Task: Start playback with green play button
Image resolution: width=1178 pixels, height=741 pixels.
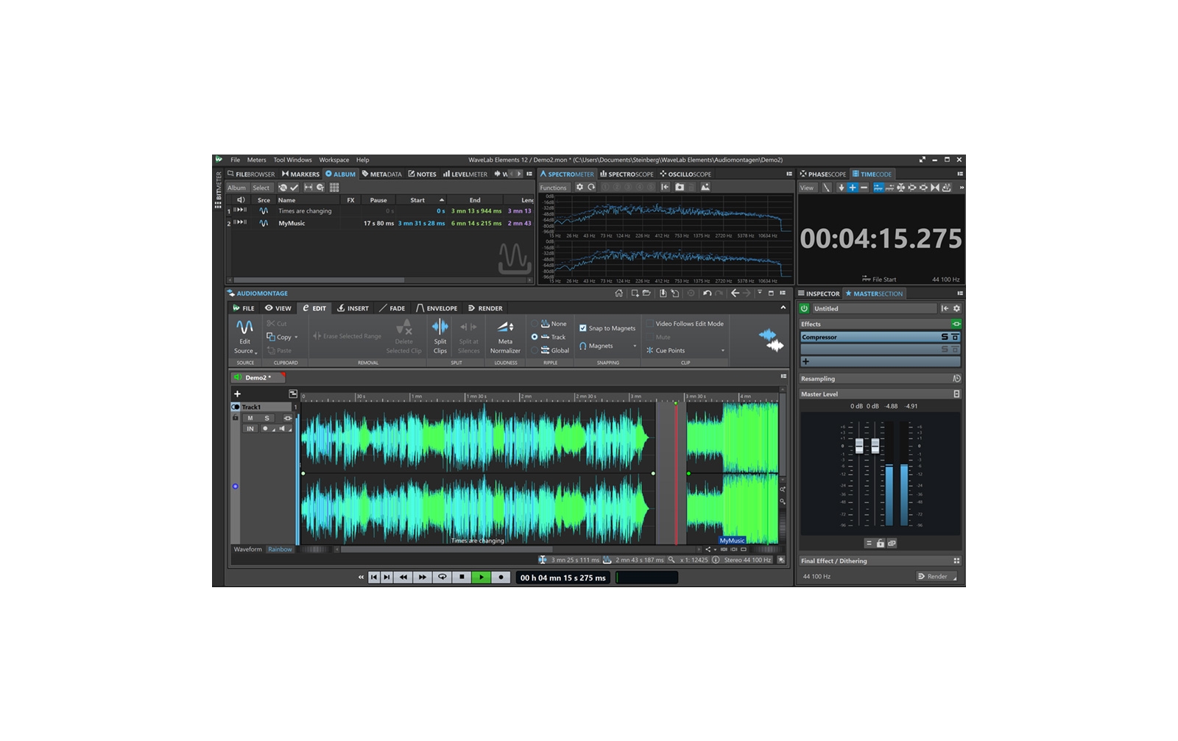Action: tap(482, 578)
